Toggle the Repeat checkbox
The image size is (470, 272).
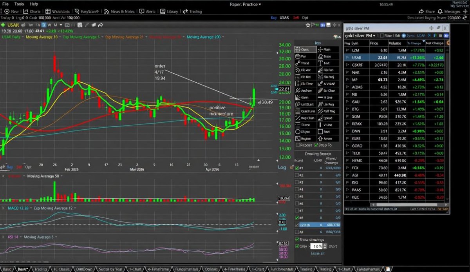(x=298, y=145)
